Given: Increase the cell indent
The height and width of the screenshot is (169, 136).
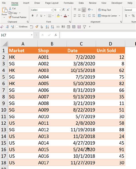Looking at the screenshot, I should click(x=94, y=16).
